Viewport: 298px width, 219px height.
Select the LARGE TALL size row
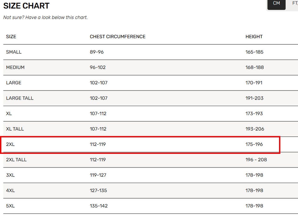tap(151, 98)
